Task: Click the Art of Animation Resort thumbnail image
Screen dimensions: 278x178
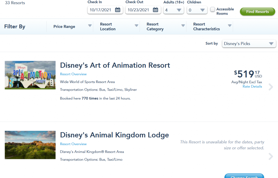Action: click(x=30, y=75)
